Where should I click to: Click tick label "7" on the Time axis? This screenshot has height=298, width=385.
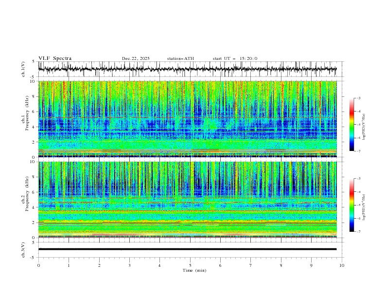[251, 265]
